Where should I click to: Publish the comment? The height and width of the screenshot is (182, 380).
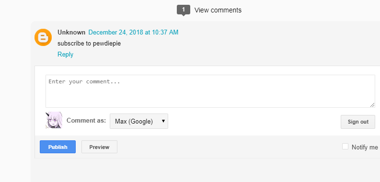click(x=58, y=147)
